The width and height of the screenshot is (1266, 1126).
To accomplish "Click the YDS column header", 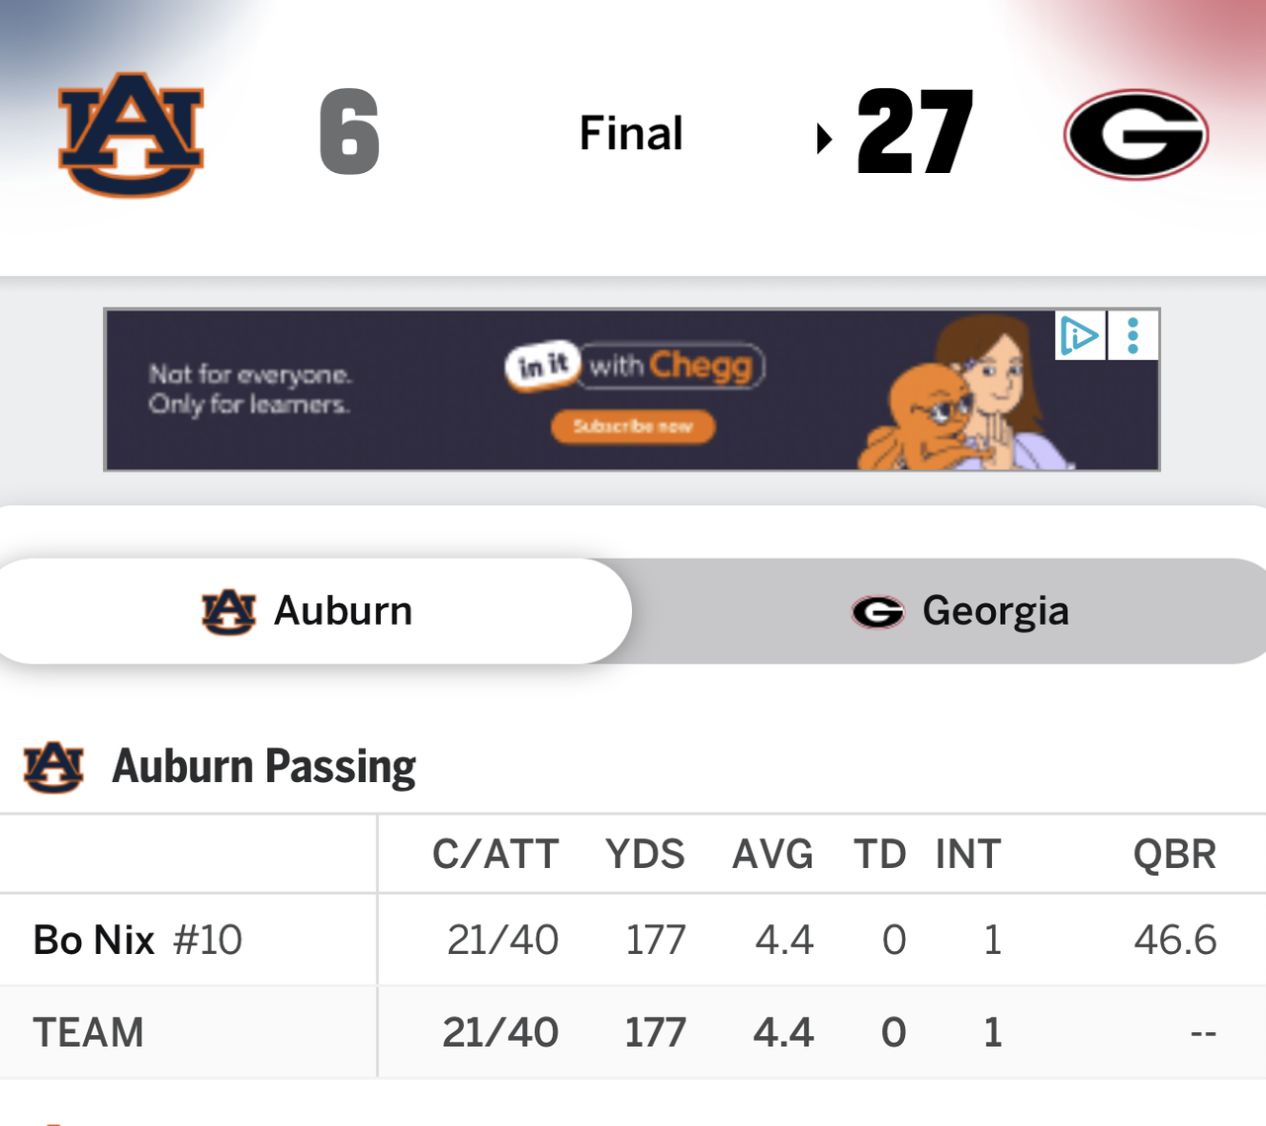I will click(x=645, y=854).
